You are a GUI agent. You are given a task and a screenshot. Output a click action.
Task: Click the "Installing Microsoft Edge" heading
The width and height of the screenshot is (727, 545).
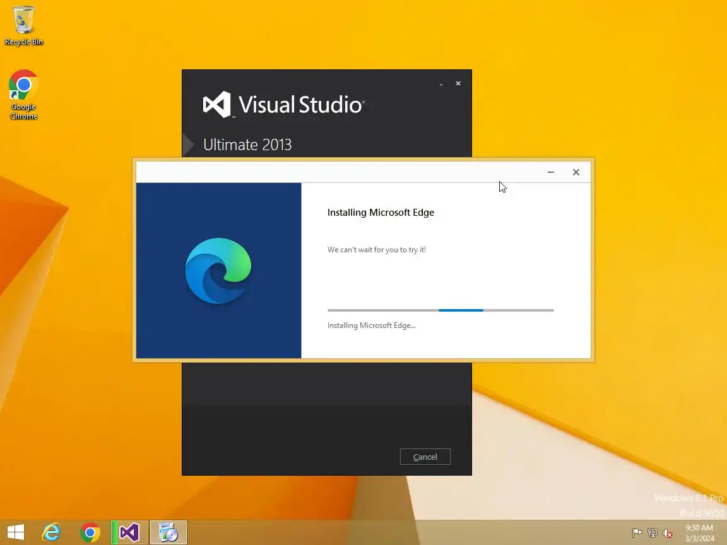click(x=381, y=212)
